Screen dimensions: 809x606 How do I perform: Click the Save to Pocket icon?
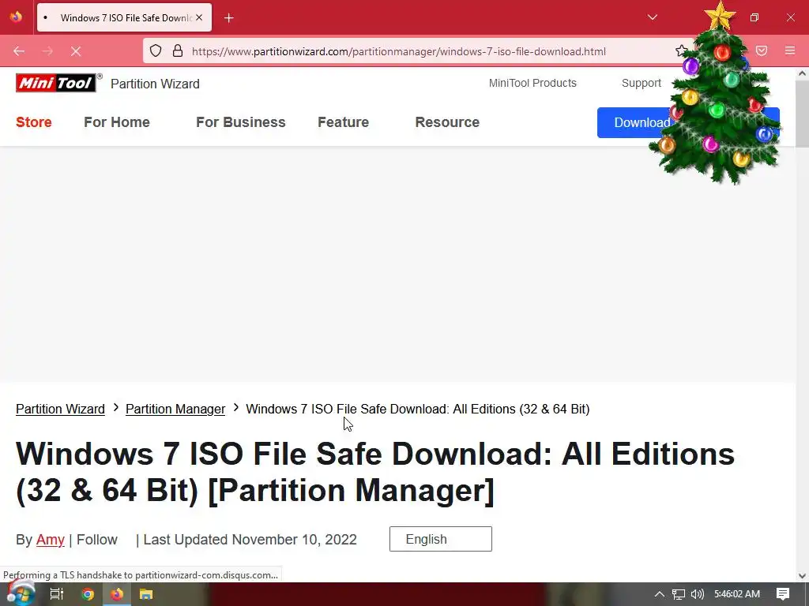[762, 50]
